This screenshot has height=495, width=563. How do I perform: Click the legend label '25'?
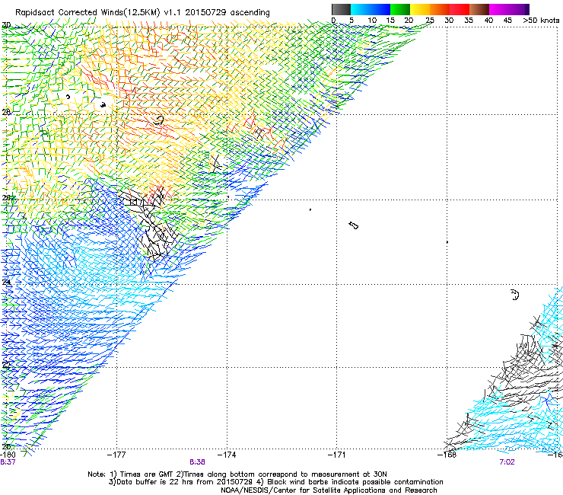click(430, 21)
